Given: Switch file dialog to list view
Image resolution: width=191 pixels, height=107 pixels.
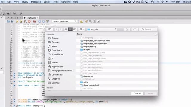Looking at the screenshot, I should (x=70, y=29).
